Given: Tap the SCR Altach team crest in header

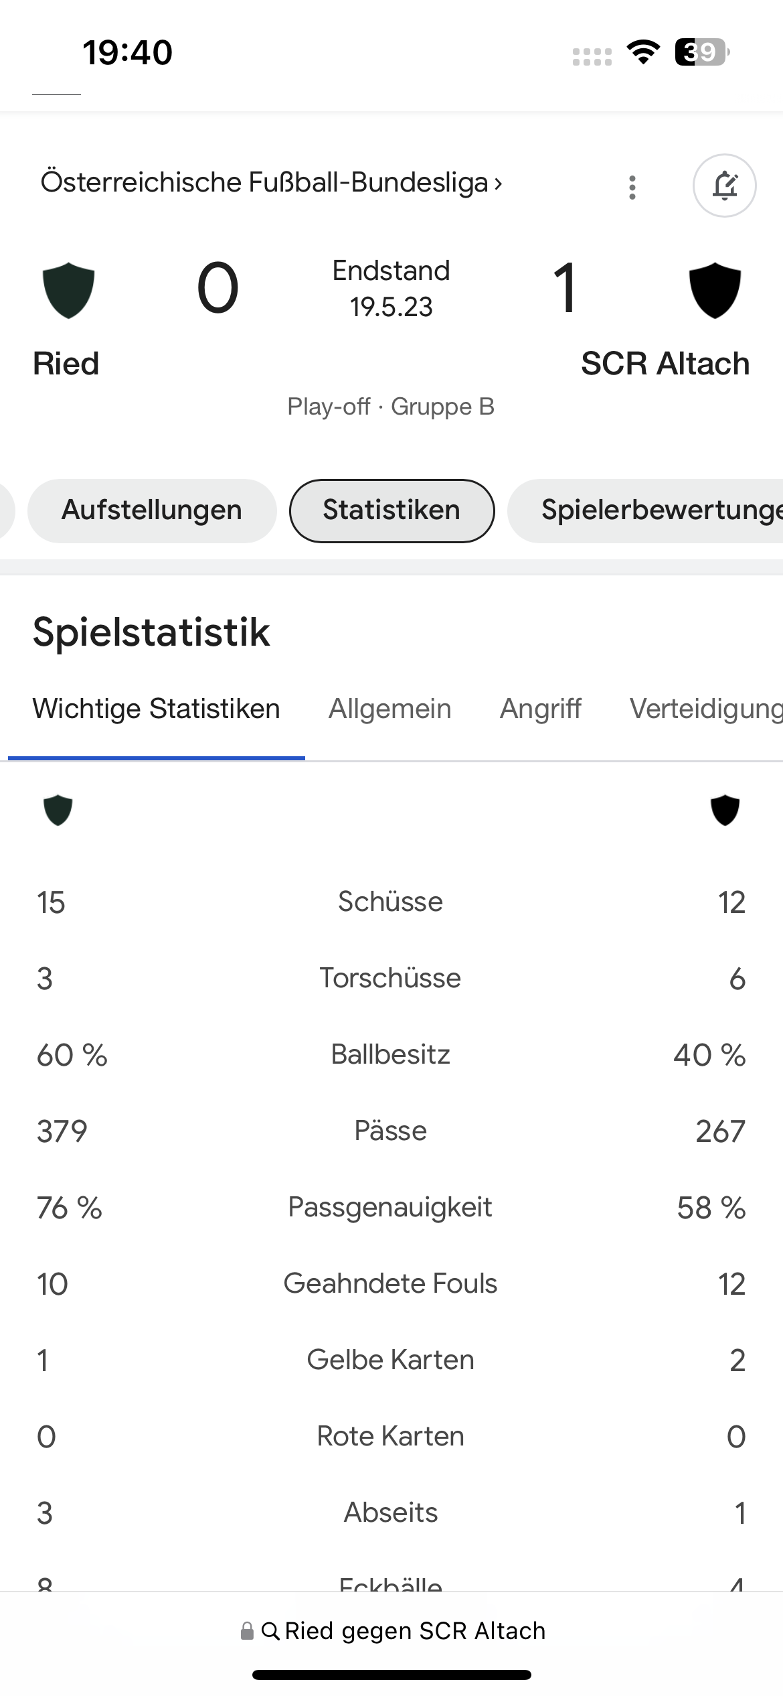Looking at the screenshot, I should pos(715,290).
